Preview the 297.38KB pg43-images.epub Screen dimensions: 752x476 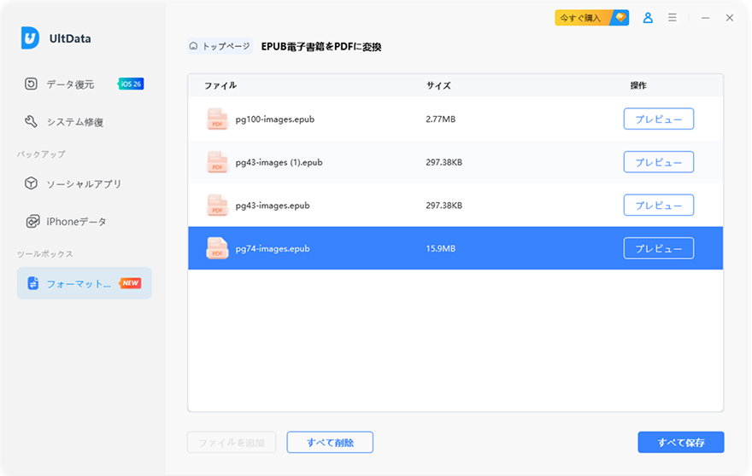tap(658, 206)
